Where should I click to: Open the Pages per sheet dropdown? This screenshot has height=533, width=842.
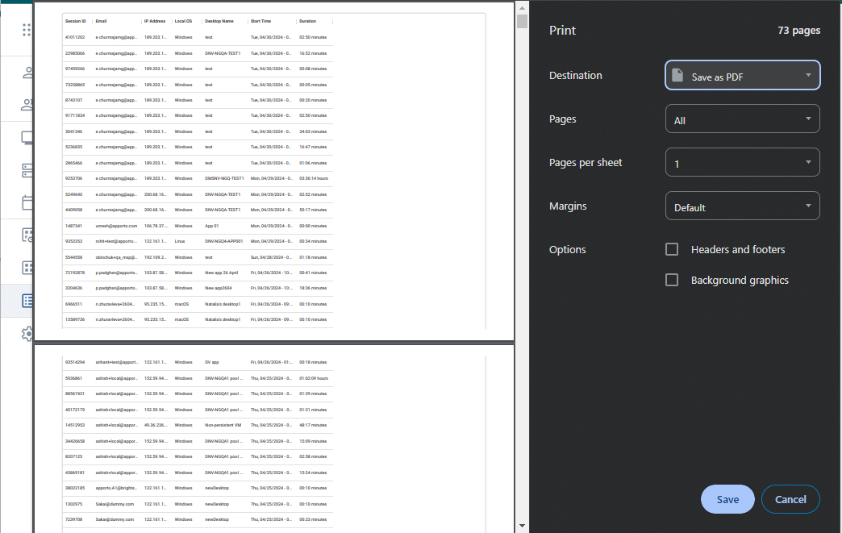point(742,163)
